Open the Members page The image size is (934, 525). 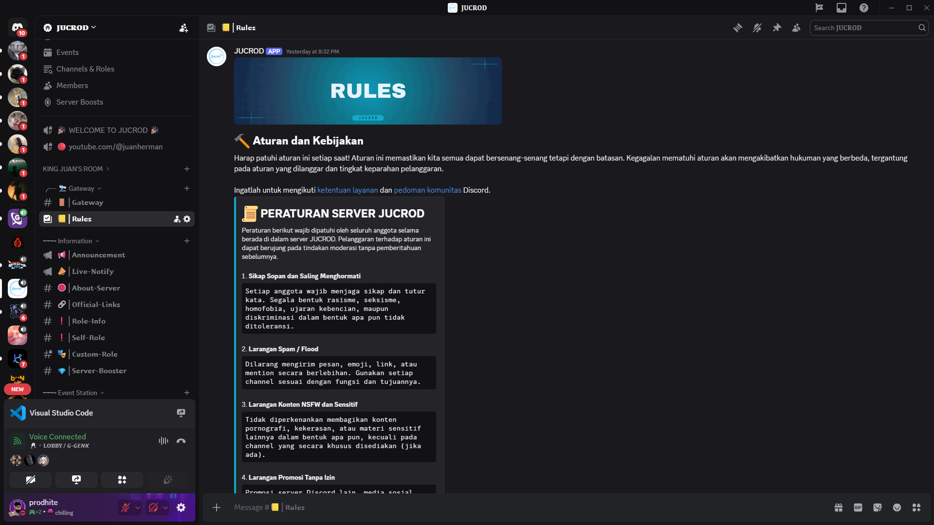(x=117, y=86)
